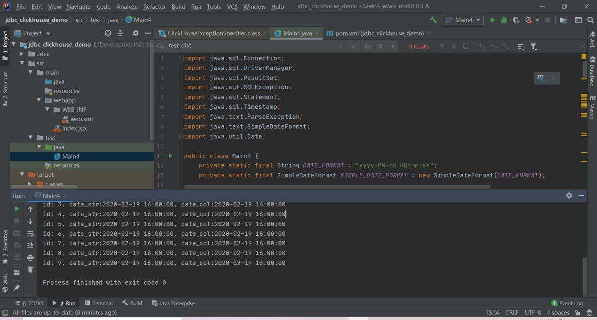
Task: Open the Event Log
Action: [x=567, y=303]
